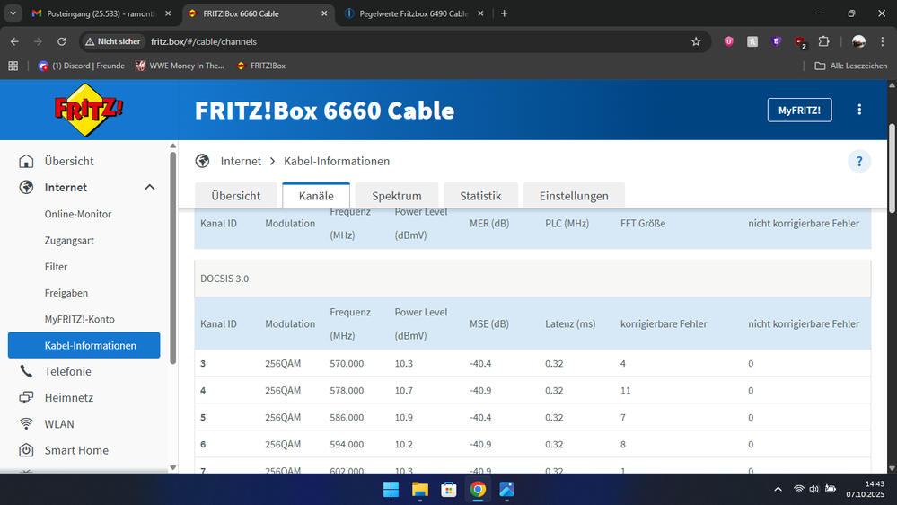This screenshot has width=897, height=505.
Task: Click Internet in the breadcrumb
Action: tap(241, 161)
